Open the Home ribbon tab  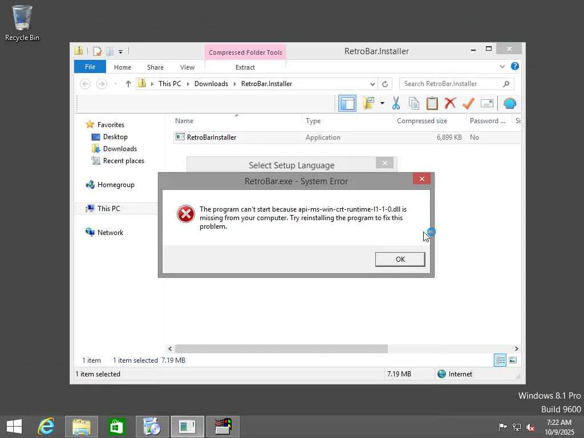[123, 67]
